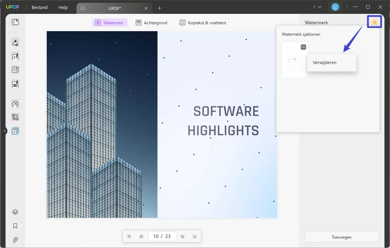The width and height of the screenshot is (390, 248).
Task: Expand the window count dropdown
Action: 317,7
